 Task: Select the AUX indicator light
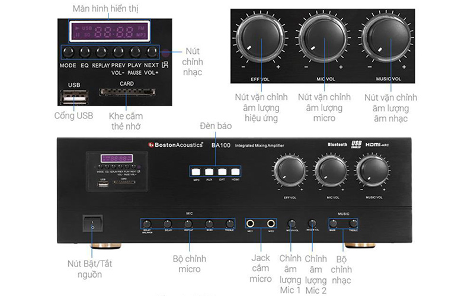pyautogui.click(x=209, y=172)
